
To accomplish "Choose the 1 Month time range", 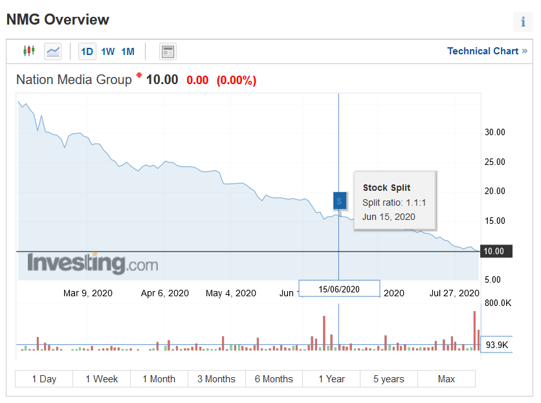I will pyautogui.click(x=159, y=379).
